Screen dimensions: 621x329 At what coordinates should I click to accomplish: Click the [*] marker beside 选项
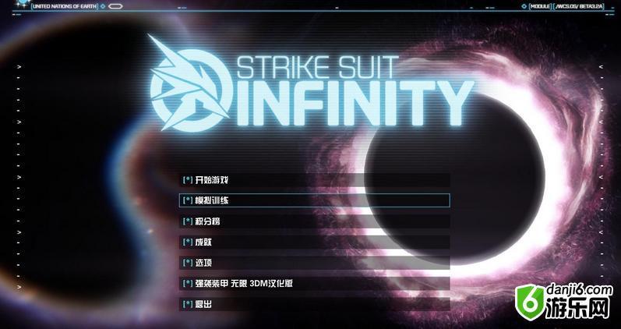click(x=187, y=263)
